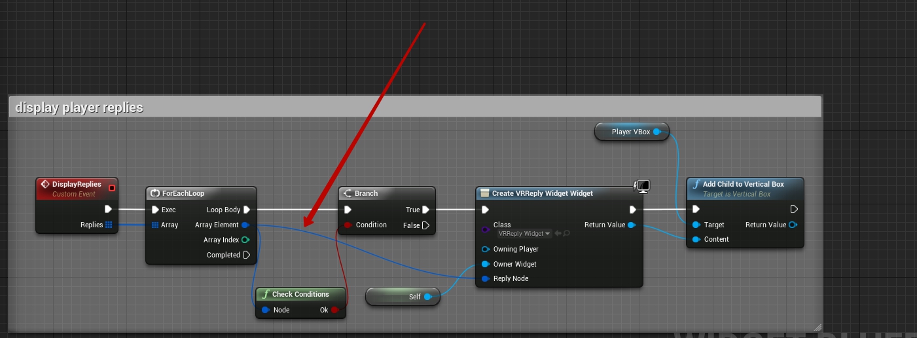Screen dimensions: 917x338
Task: Click the use-selected-asset arrow beside Class
Action: pyautogui.click(x=558, y=233)
